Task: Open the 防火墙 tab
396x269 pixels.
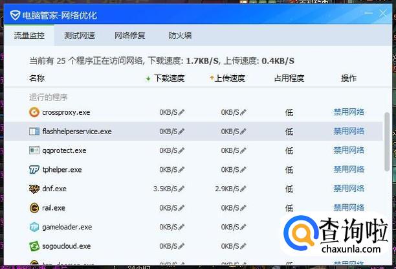Action: tap(180, 36)
